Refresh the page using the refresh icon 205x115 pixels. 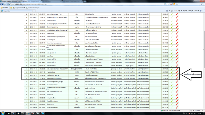tap(168, 4)
